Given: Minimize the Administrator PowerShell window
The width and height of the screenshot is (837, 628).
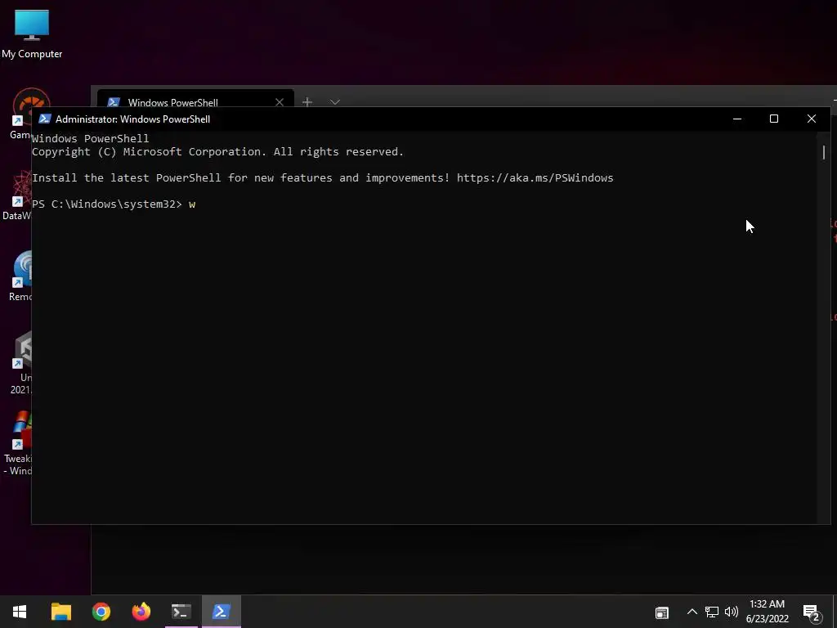Looking at the screenshot, I should (737, 119).
